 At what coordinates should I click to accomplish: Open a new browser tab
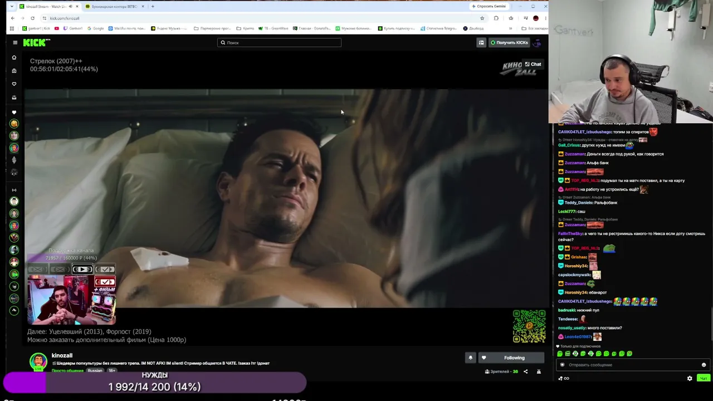coord(153,6)
